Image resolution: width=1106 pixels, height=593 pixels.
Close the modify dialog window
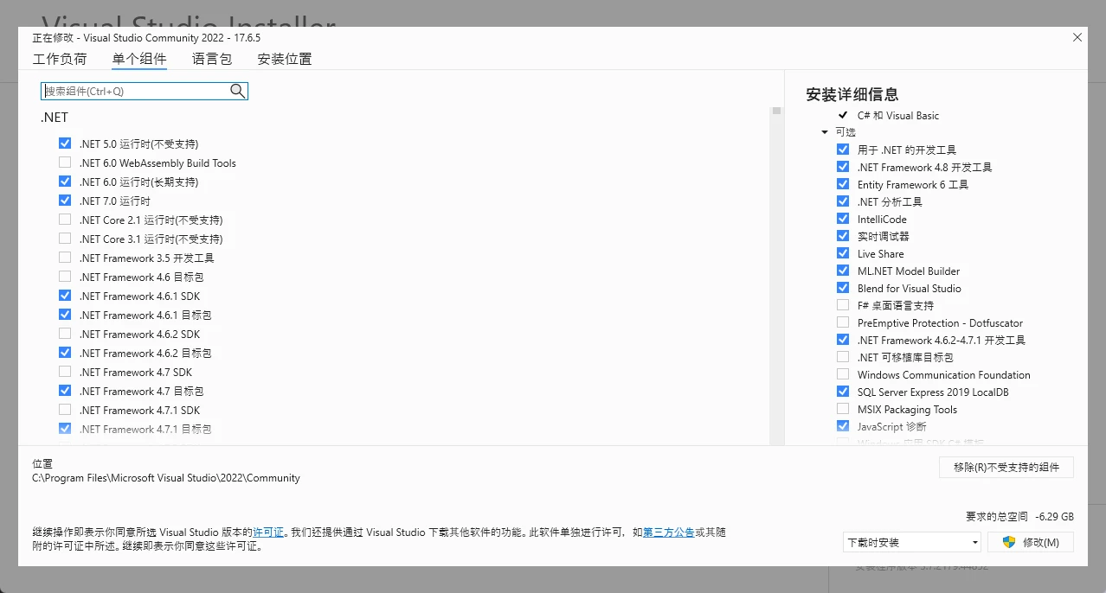1077,37
